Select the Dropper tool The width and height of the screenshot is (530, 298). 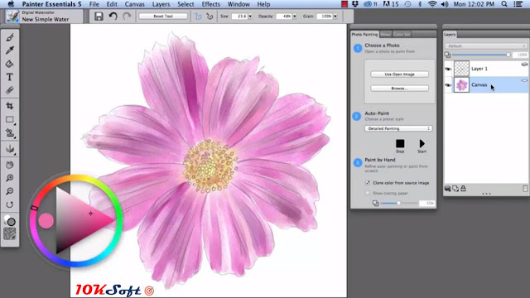pos(10,50)
